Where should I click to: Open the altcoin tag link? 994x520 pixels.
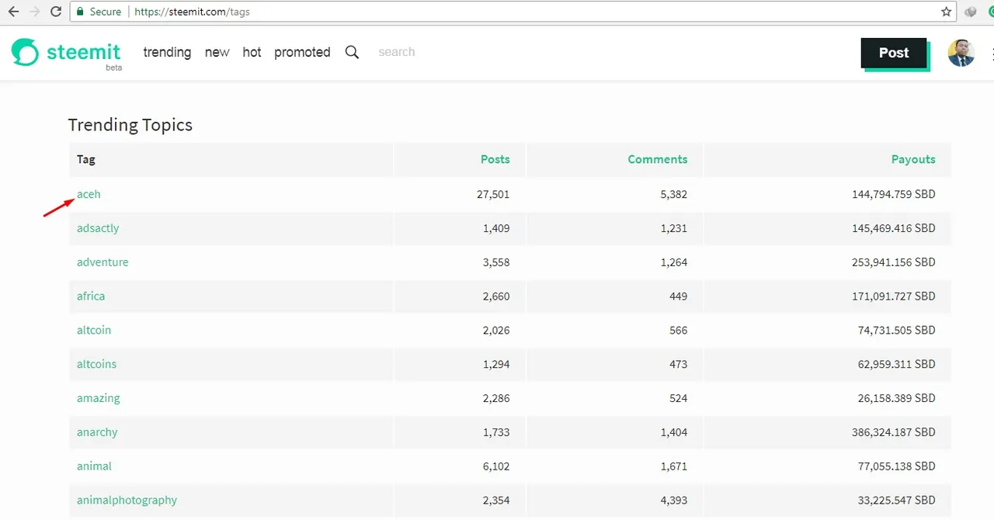click(x=94, y=330)
